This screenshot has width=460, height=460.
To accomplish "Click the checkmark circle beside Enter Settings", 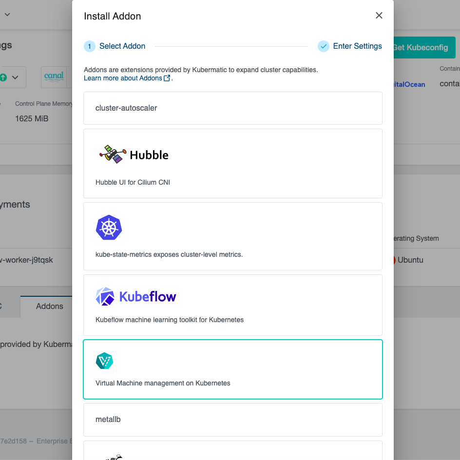I will click(x=323, y=46).
